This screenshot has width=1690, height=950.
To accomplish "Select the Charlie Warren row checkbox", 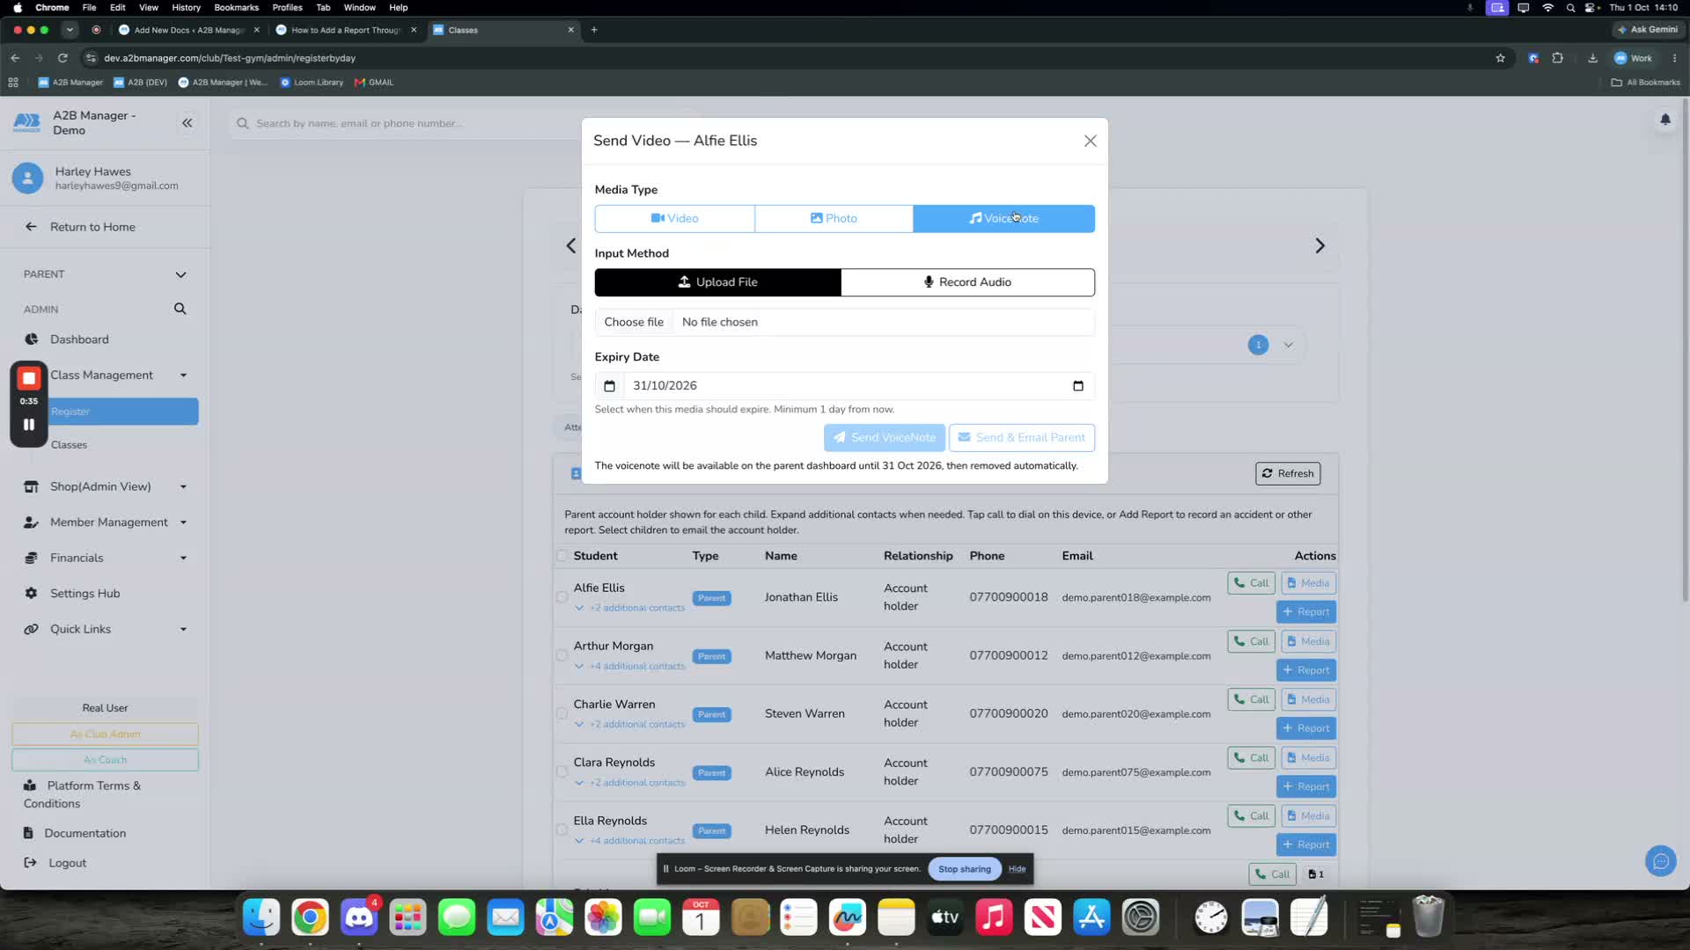I will tap(562, 713).
